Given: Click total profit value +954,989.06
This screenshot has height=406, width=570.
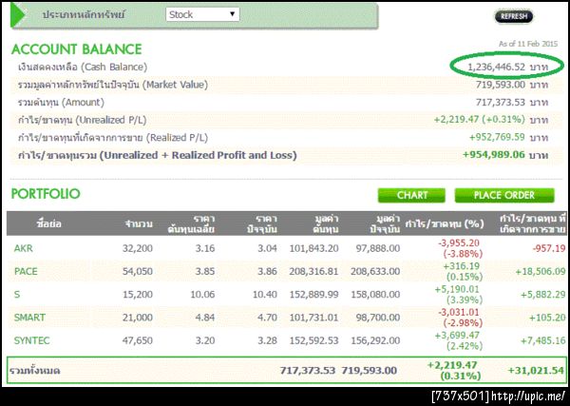Looking at the screenshot, I should click(494, 155).
